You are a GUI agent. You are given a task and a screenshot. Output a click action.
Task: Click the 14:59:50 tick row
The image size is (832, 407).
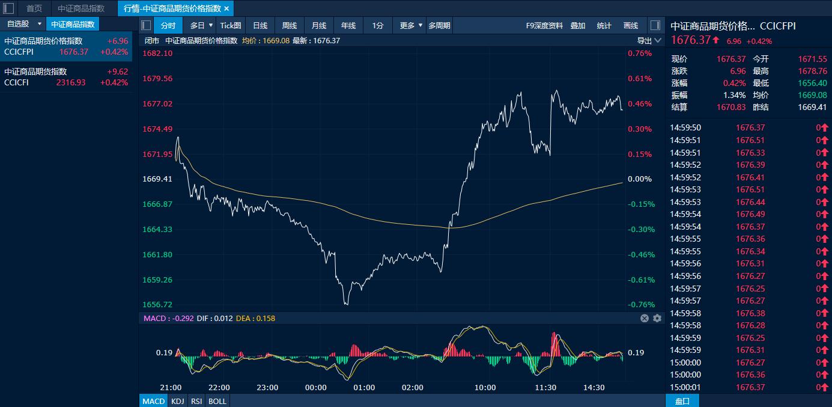pos(749,127)
